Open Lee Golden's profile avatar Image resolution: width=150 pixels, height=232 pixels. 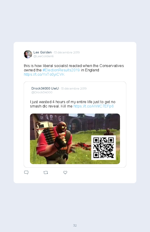(28, 54)
